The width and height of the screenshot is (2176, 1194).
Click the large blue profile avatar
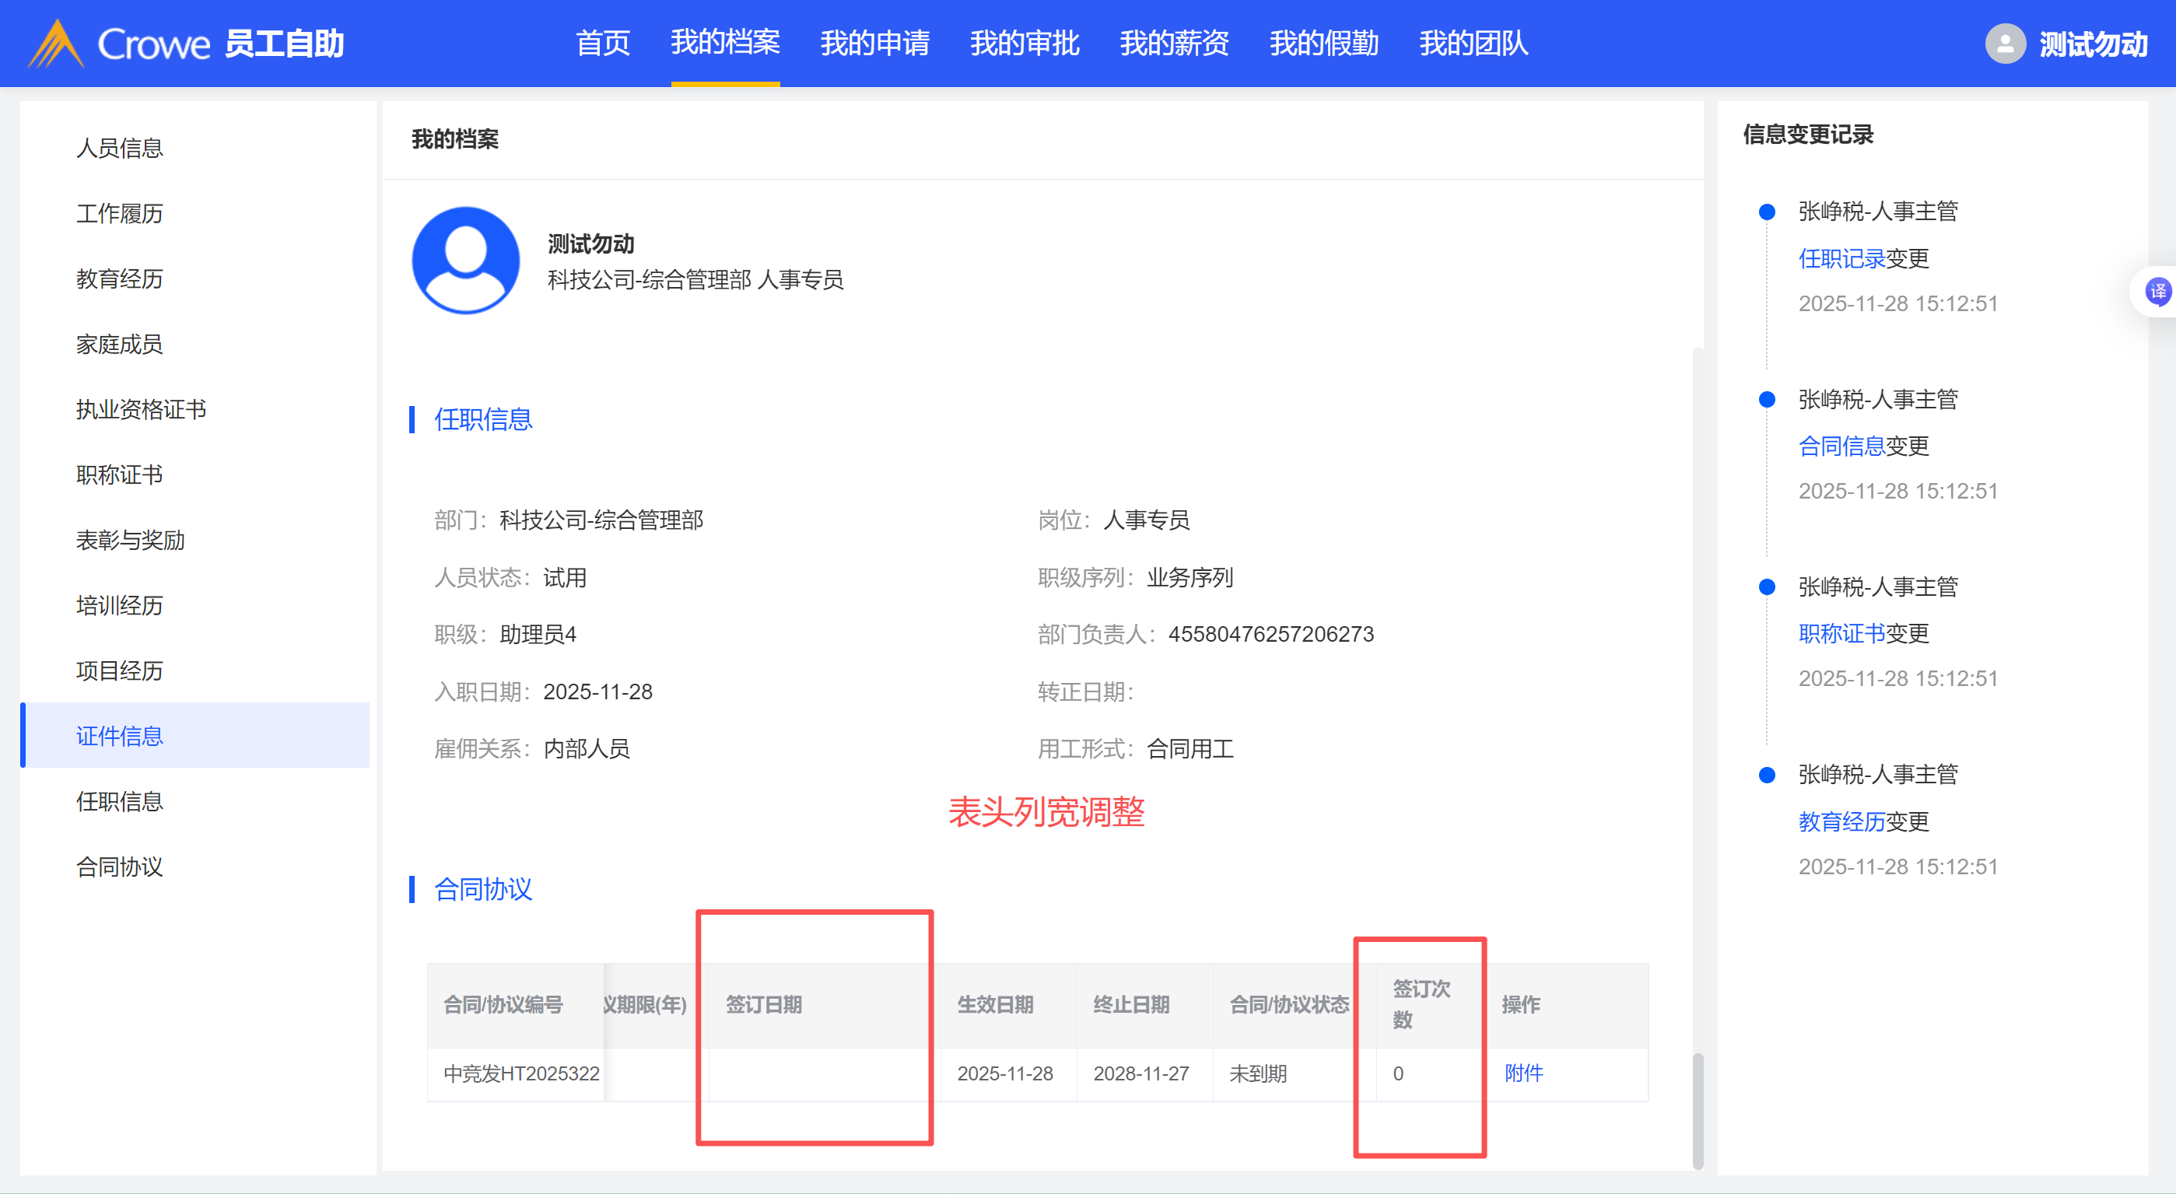(x=465, y=260)
